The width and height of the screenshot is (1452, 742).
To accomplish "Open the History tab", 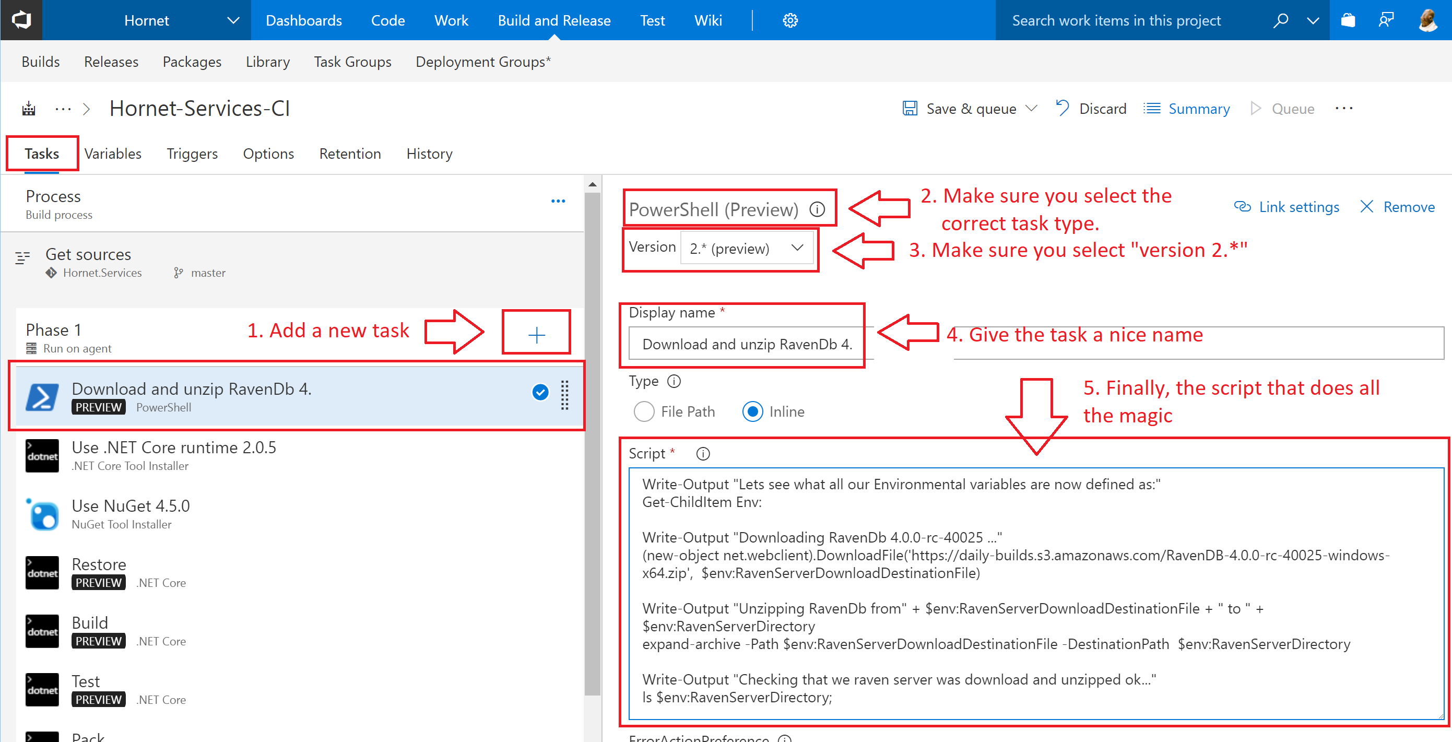I will point(430,154).
